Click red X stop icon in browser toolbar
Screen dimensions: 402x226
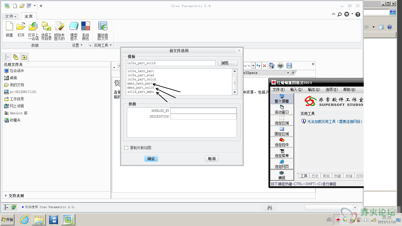tap(265, 66)
